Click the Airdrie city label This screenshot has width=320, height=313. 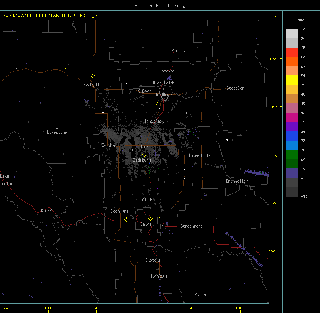point(150,200)
